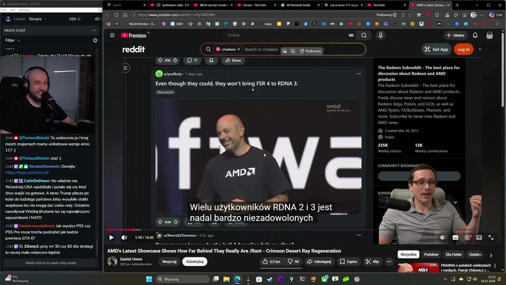The width and height of the screenshot is (506, 285).
Task: Start voice search with the microphone icon
Action: click(x=381, y=35)
